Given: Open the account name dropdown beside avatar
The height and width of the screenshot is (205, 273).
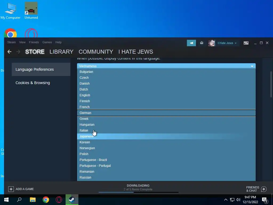Looking at the screenshot, I should 227,43.
